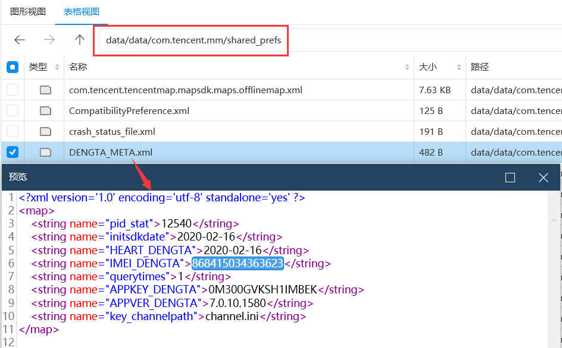The height and width of the screenshot is (348, 562).
Task: Select com.tencent.tencentmap.mapsdk.maps.offlinemap.xml file name
Action: click(186, 90)
